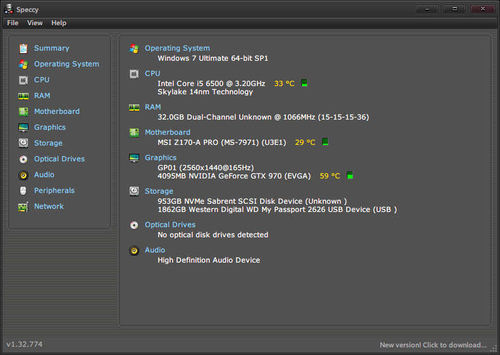
Task: Click 'Intel Core i5 6500 @ 3.20GHz' text
Action: coord(211,84)
